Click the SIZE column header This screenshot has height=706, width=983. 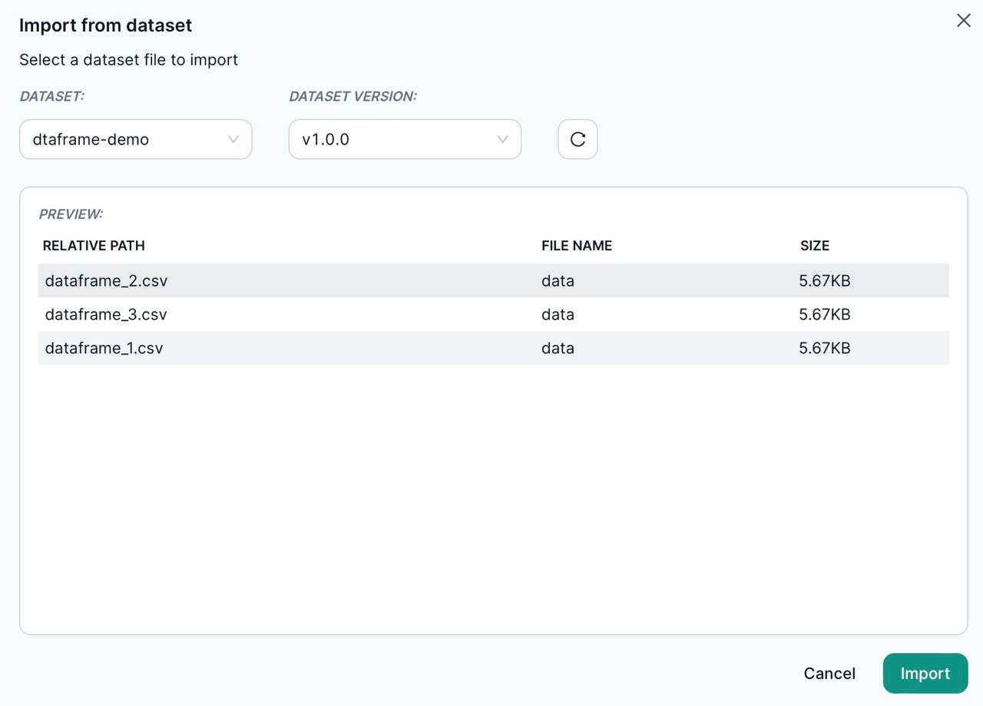(x=814, y=246)
